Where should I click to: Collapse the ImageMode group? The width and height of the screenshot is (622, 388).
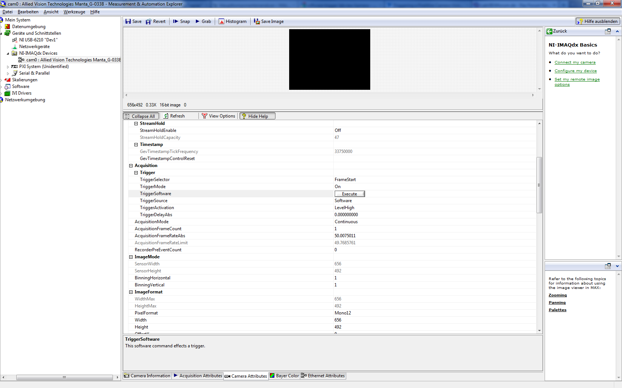click(x=131, y=257)
